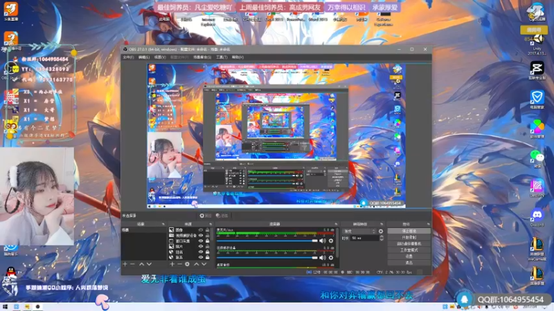
Task: Toggle lock on 窗口采集 source
Action: (207, 241)
